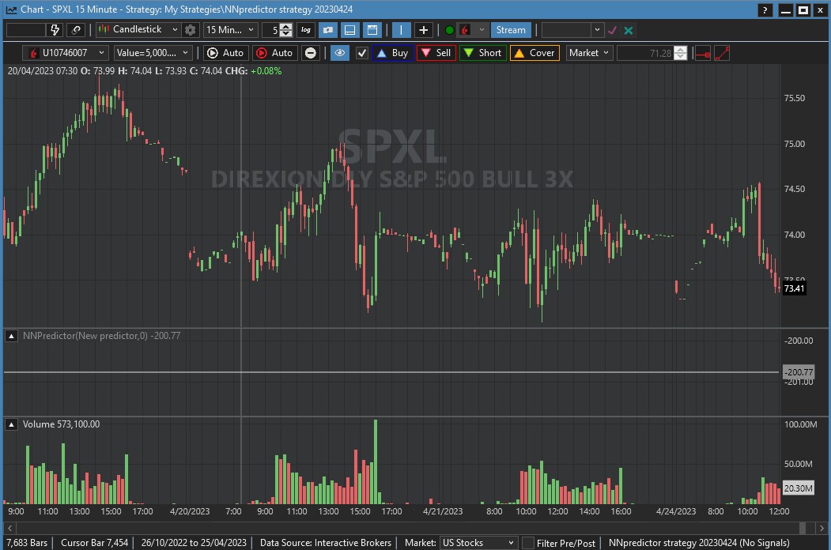Click the chart window title bar icon

tap(11, 9)
